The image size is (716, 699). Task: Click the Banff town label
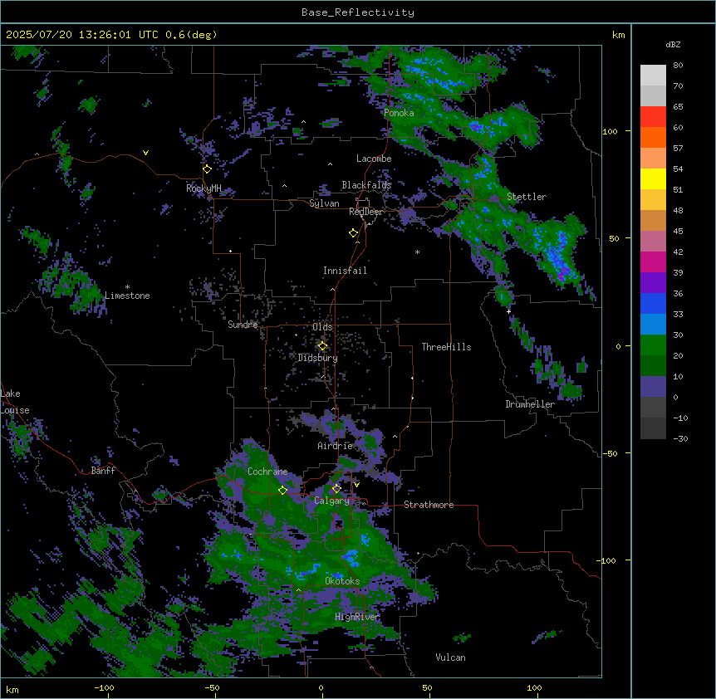click(x=103, y=471)
